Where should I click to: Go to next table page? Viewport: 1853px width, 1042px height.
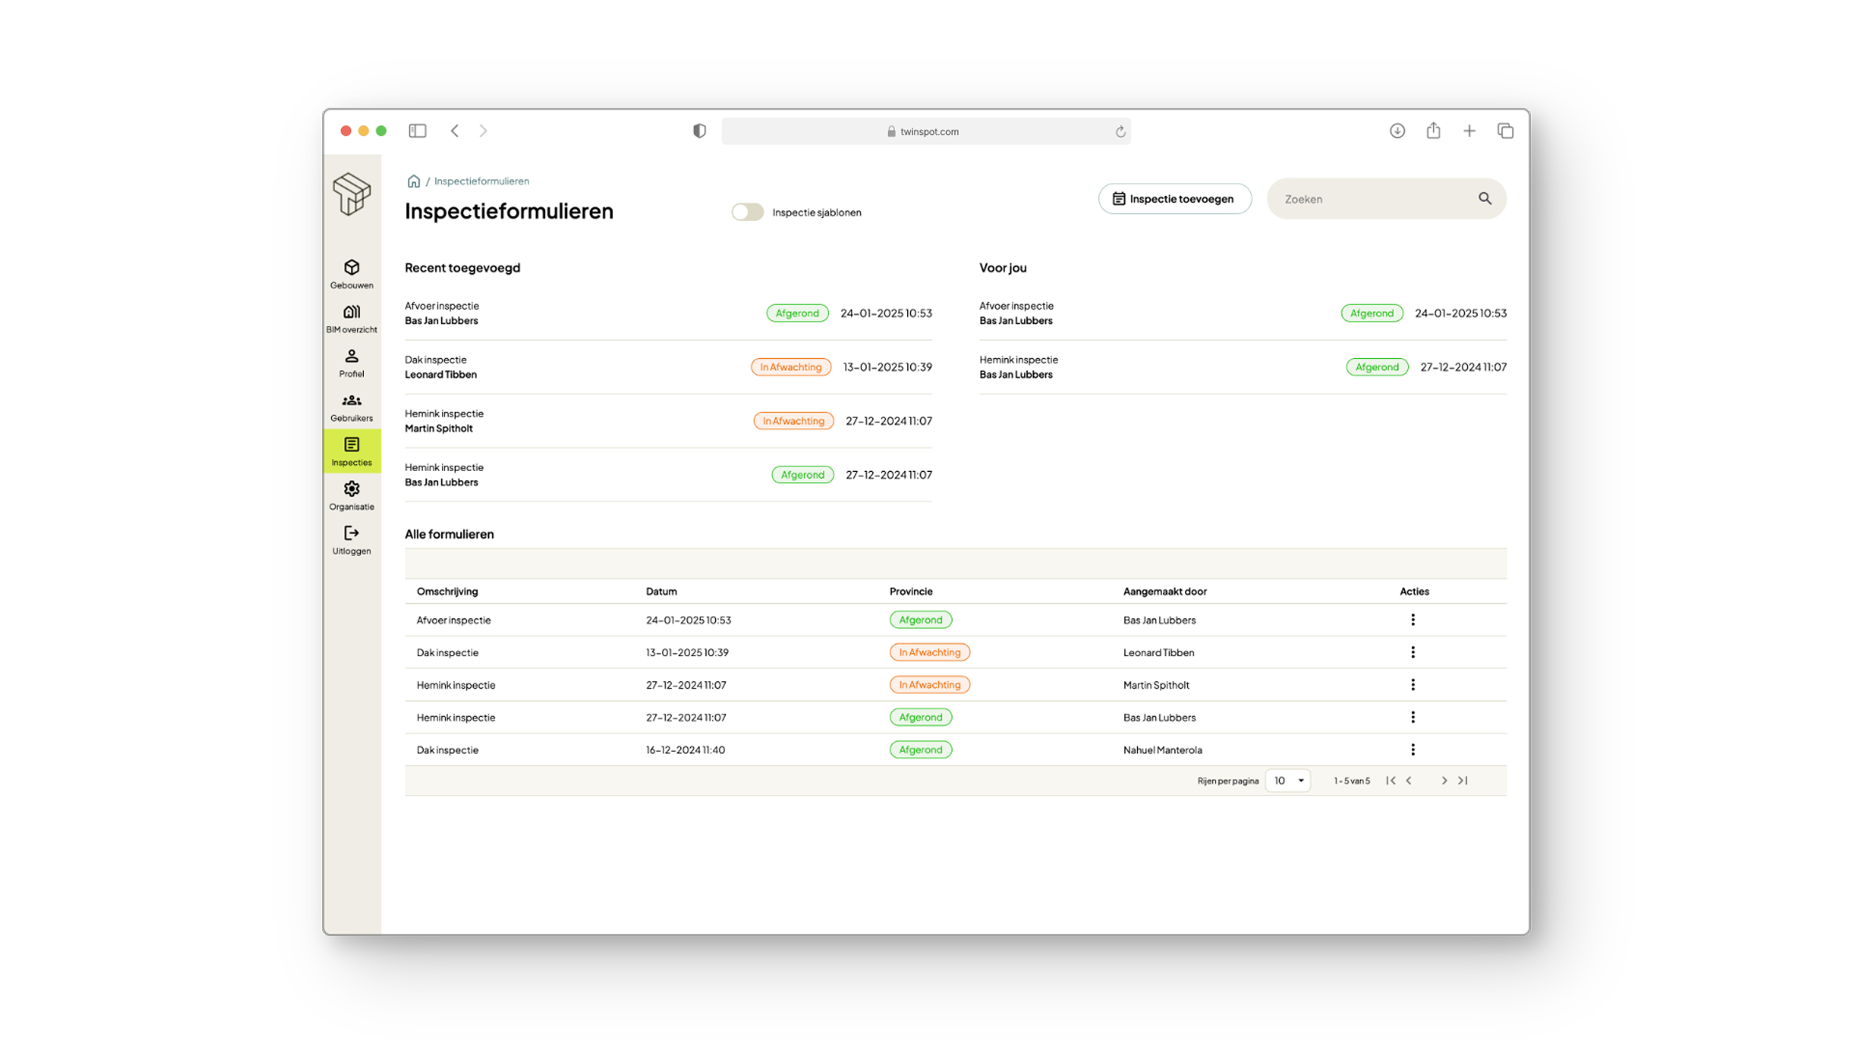[x=1444, y=780]
